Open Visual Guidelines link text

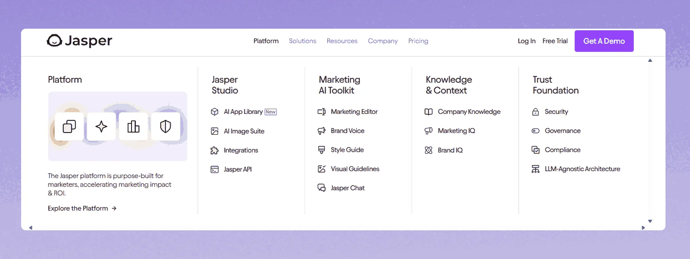pos(355,169)
